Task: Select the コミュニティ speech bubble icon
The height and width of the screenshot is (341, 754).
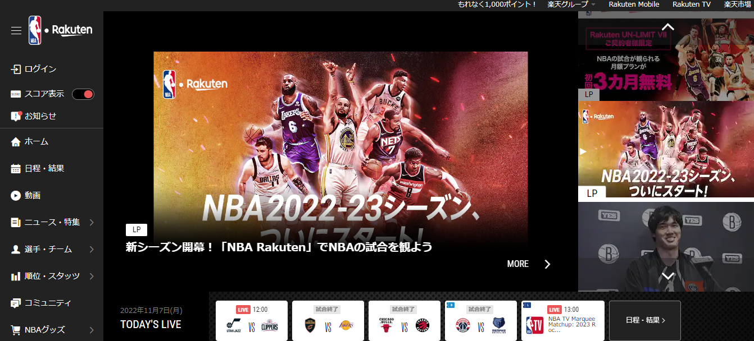Action: pos(16,302)
